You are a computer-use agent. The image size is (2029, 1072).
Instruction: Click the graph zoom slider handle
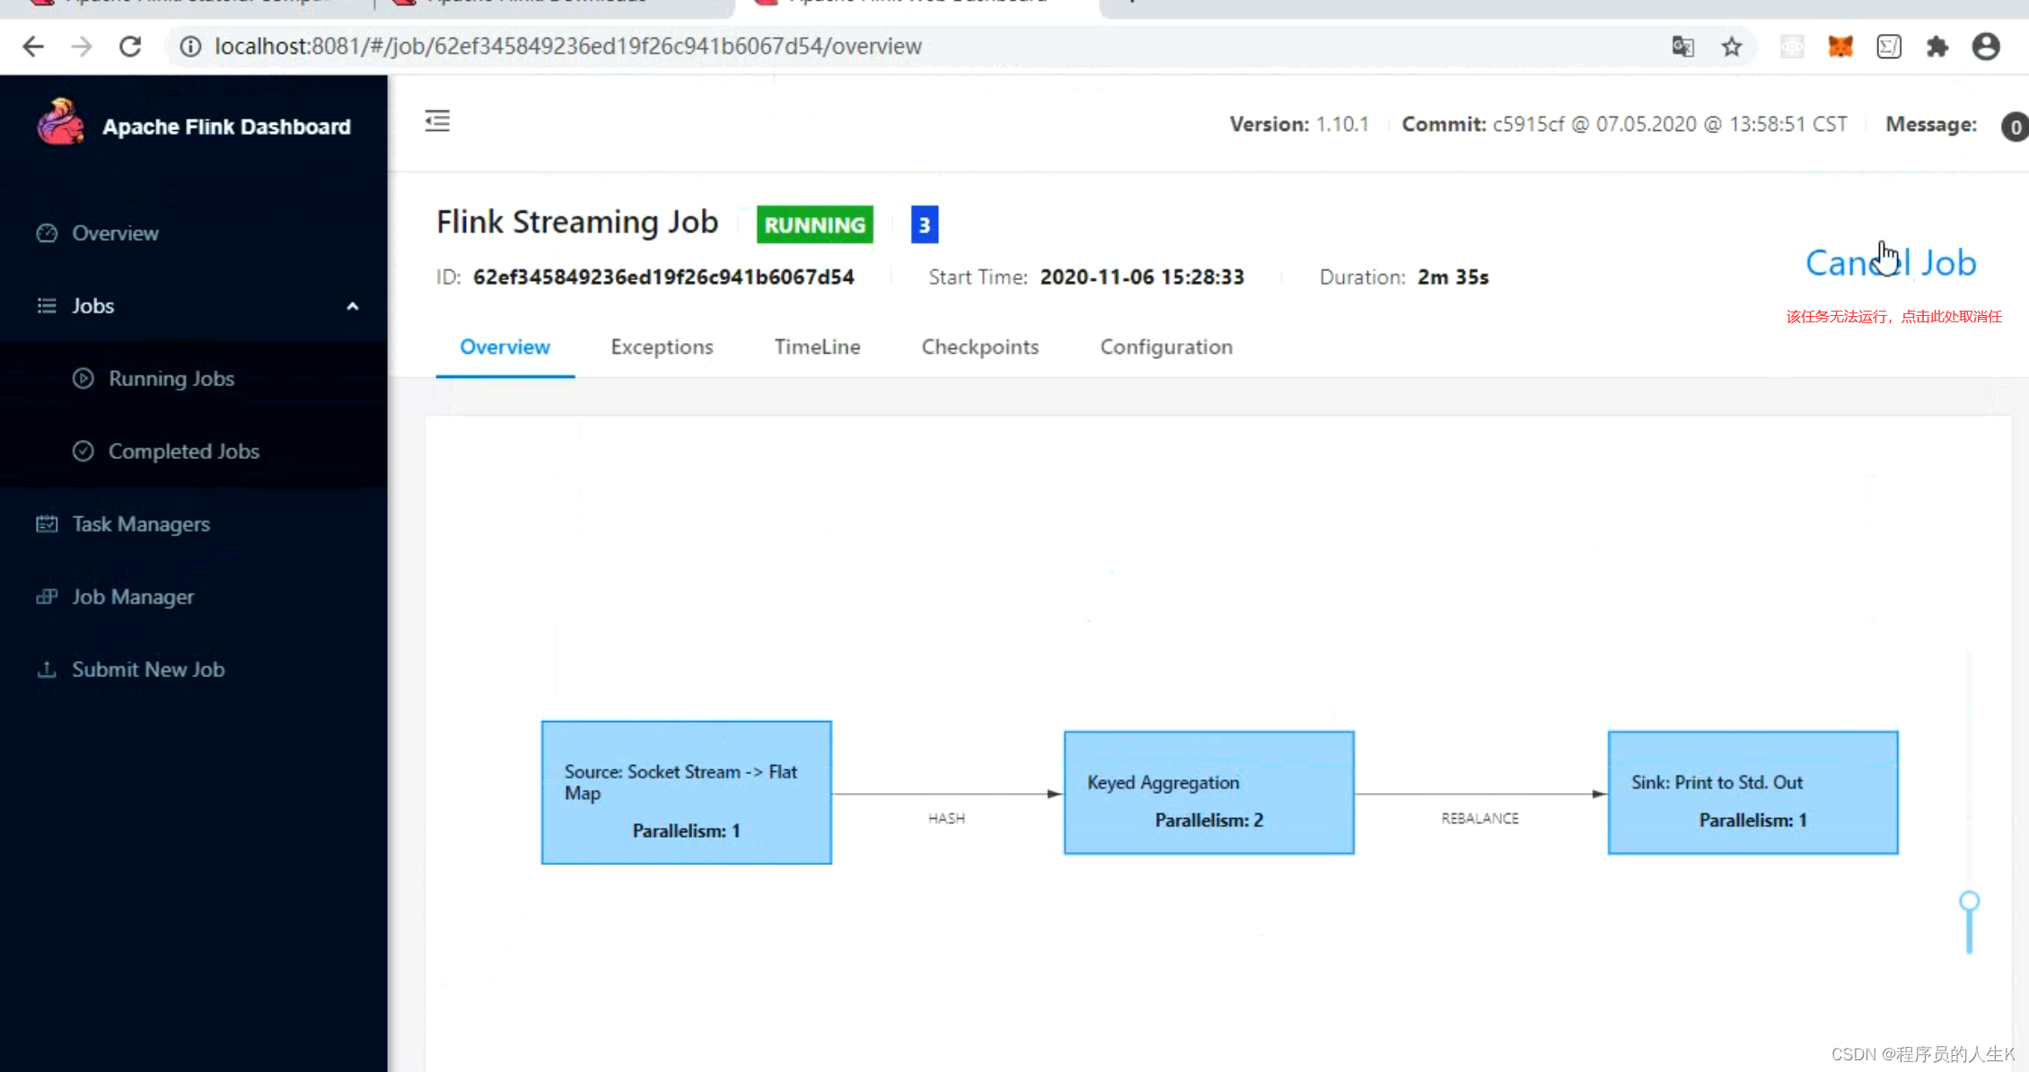point(1969,901)
